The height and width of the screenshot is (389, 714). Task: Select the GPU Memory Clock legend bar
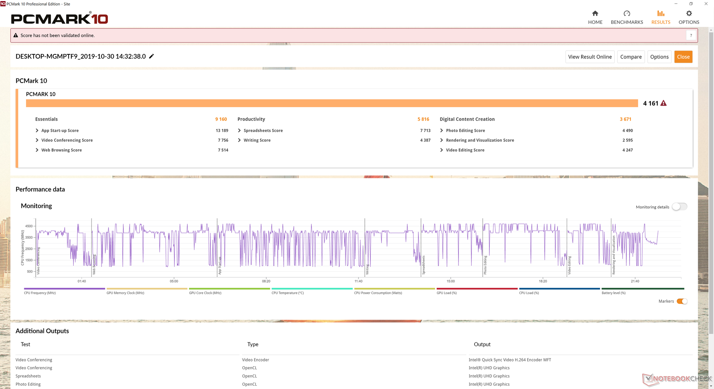147,288
